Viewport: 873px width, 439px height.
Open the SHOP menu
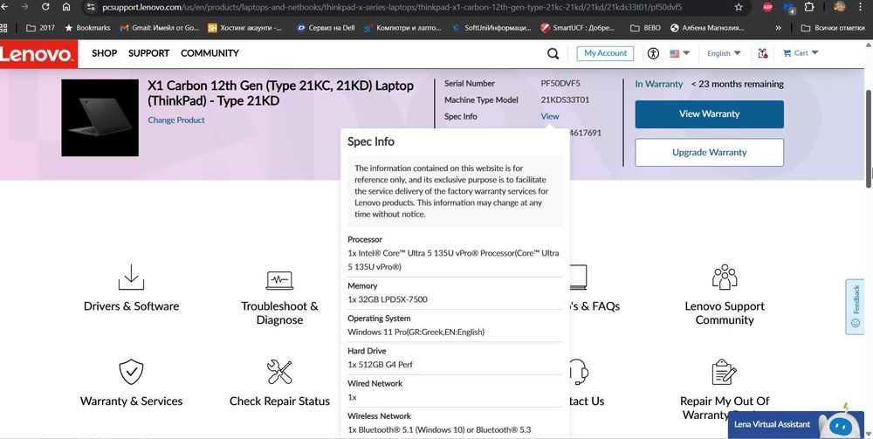coord(104,53)
